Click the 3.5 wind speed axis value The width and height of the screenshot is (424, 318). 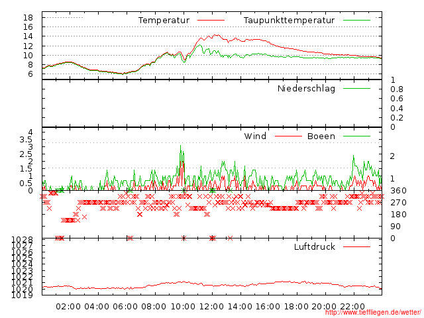(x=26, y=140)
